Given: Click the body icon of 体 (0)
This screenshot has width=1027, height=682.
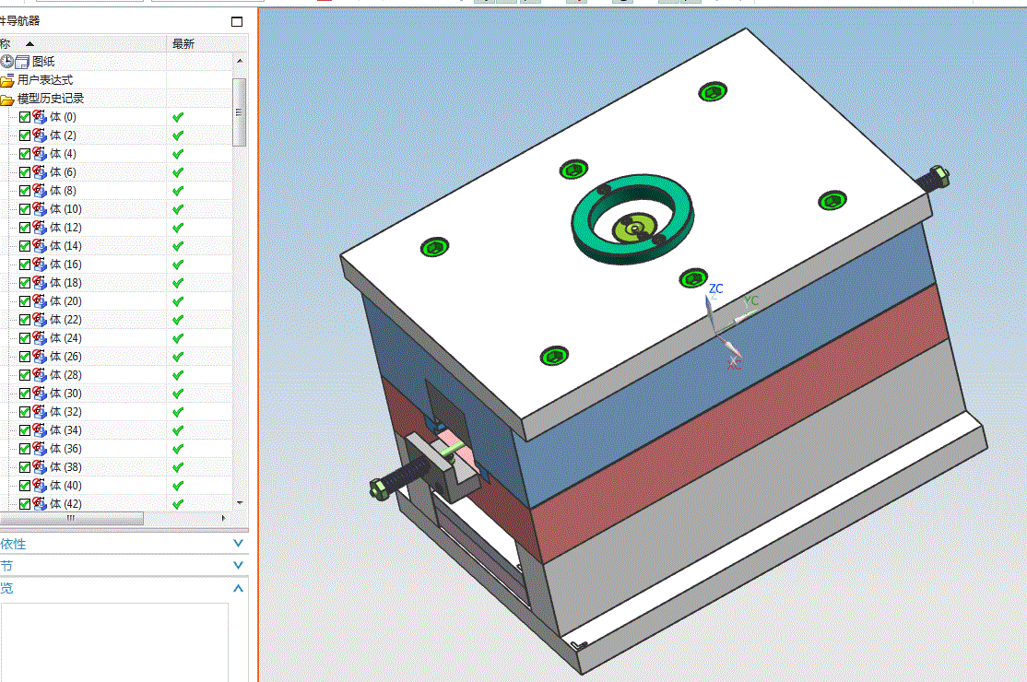Looking at the screenshot, I should point(40,116).
